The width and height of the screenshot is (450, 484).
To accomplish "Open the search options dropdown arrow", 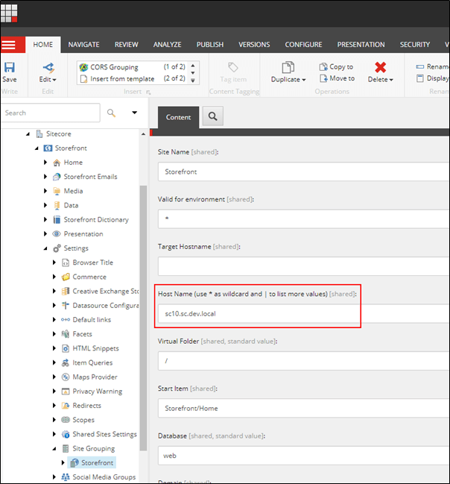I will pyautogui.click(x=134, y=113).
